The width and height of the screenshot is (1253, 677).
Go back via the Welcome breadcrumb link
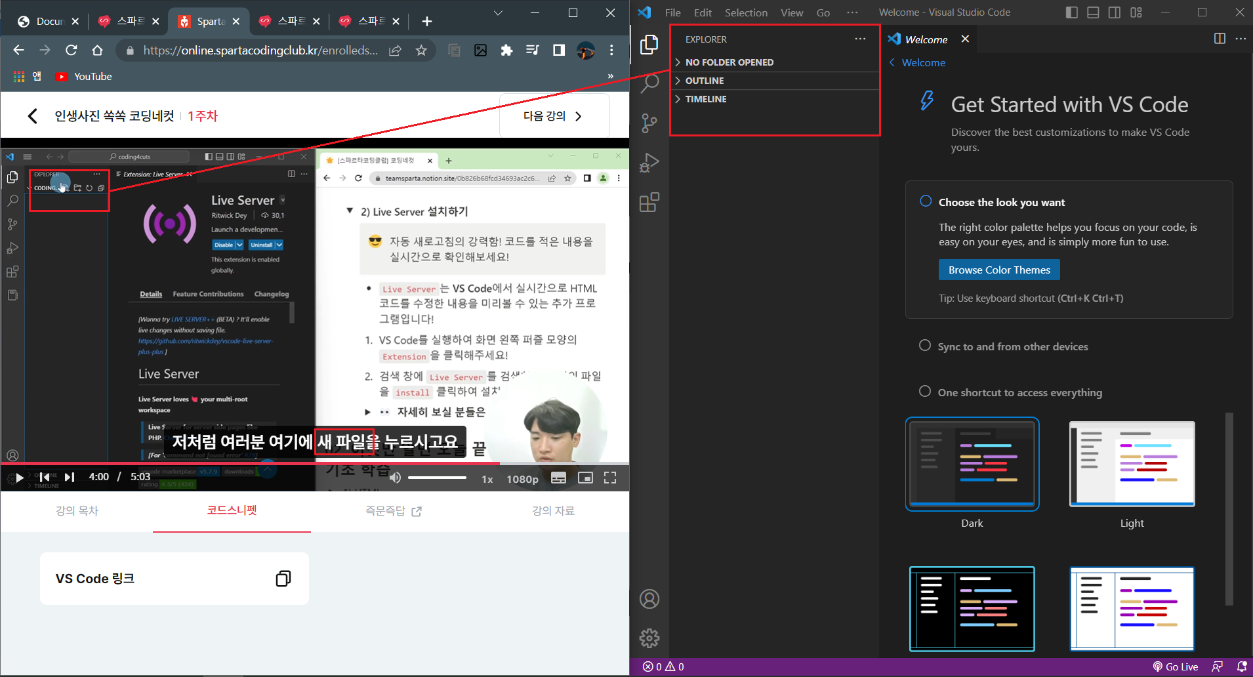point(917,62)
